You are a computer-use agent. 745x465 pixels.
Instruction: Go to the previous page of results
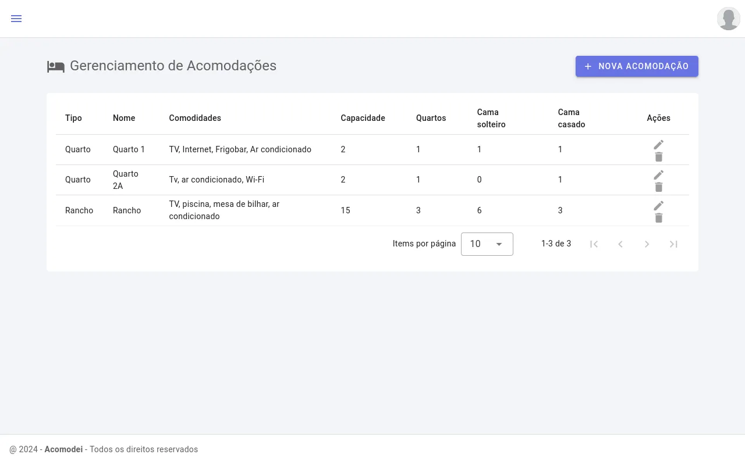click(620, 244)
